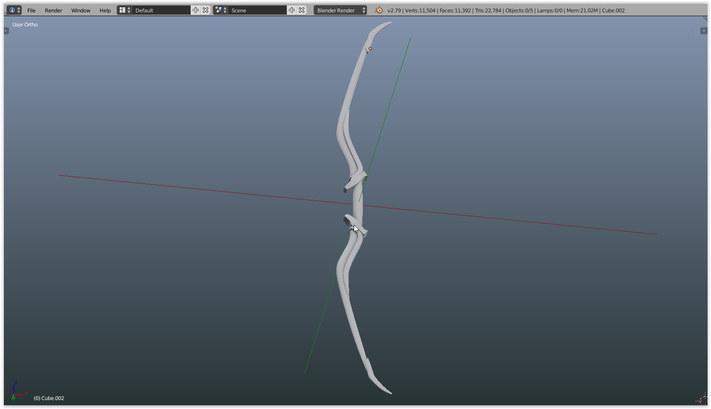Open the Window menu
711x409 pixels.
click(81, 10)
